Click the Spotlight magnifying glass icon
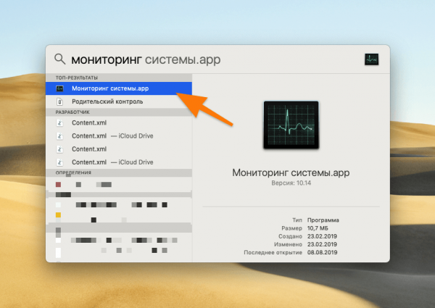 pyautogui.click(x=60, y=59)
